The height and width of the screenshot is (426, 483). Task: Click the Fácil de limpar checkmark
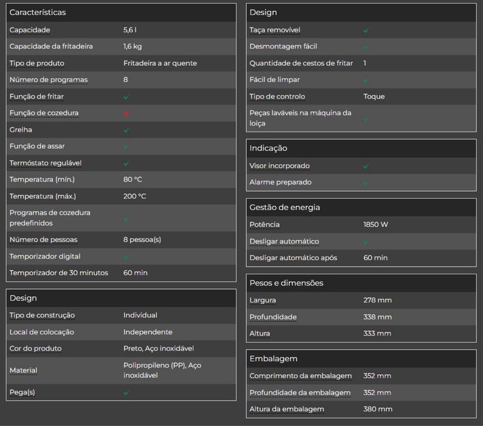click(366, 80)
